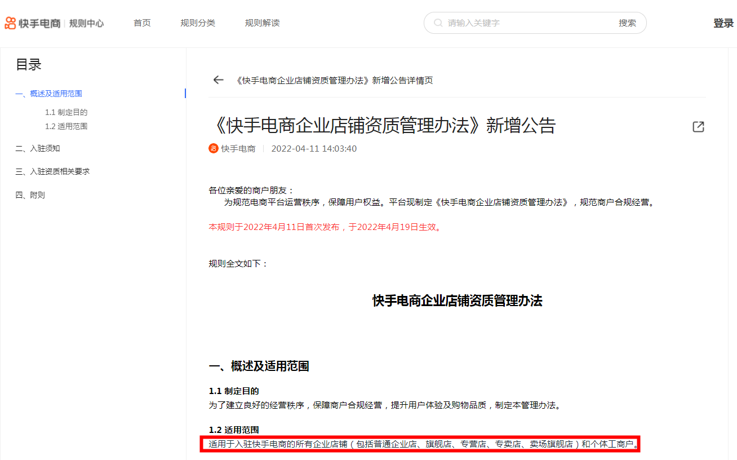
Task: Click the Kuaishou e-commerce logo
Action: point(33,23)
